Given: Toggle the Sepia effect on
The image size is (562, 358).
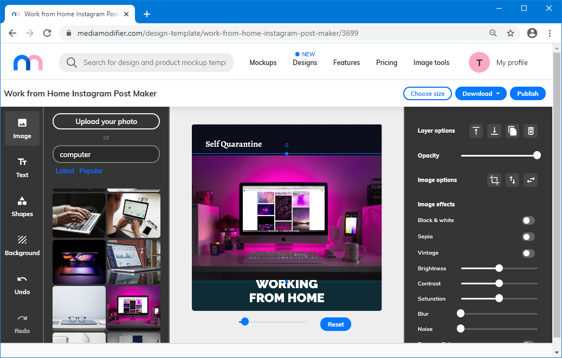Looking at the screenshot, I should click(528, 237).
